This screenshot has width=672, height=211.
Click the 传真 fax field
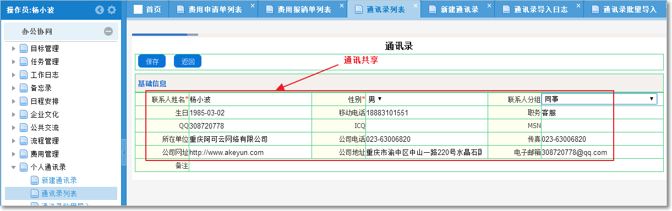(x=602, y=139)
